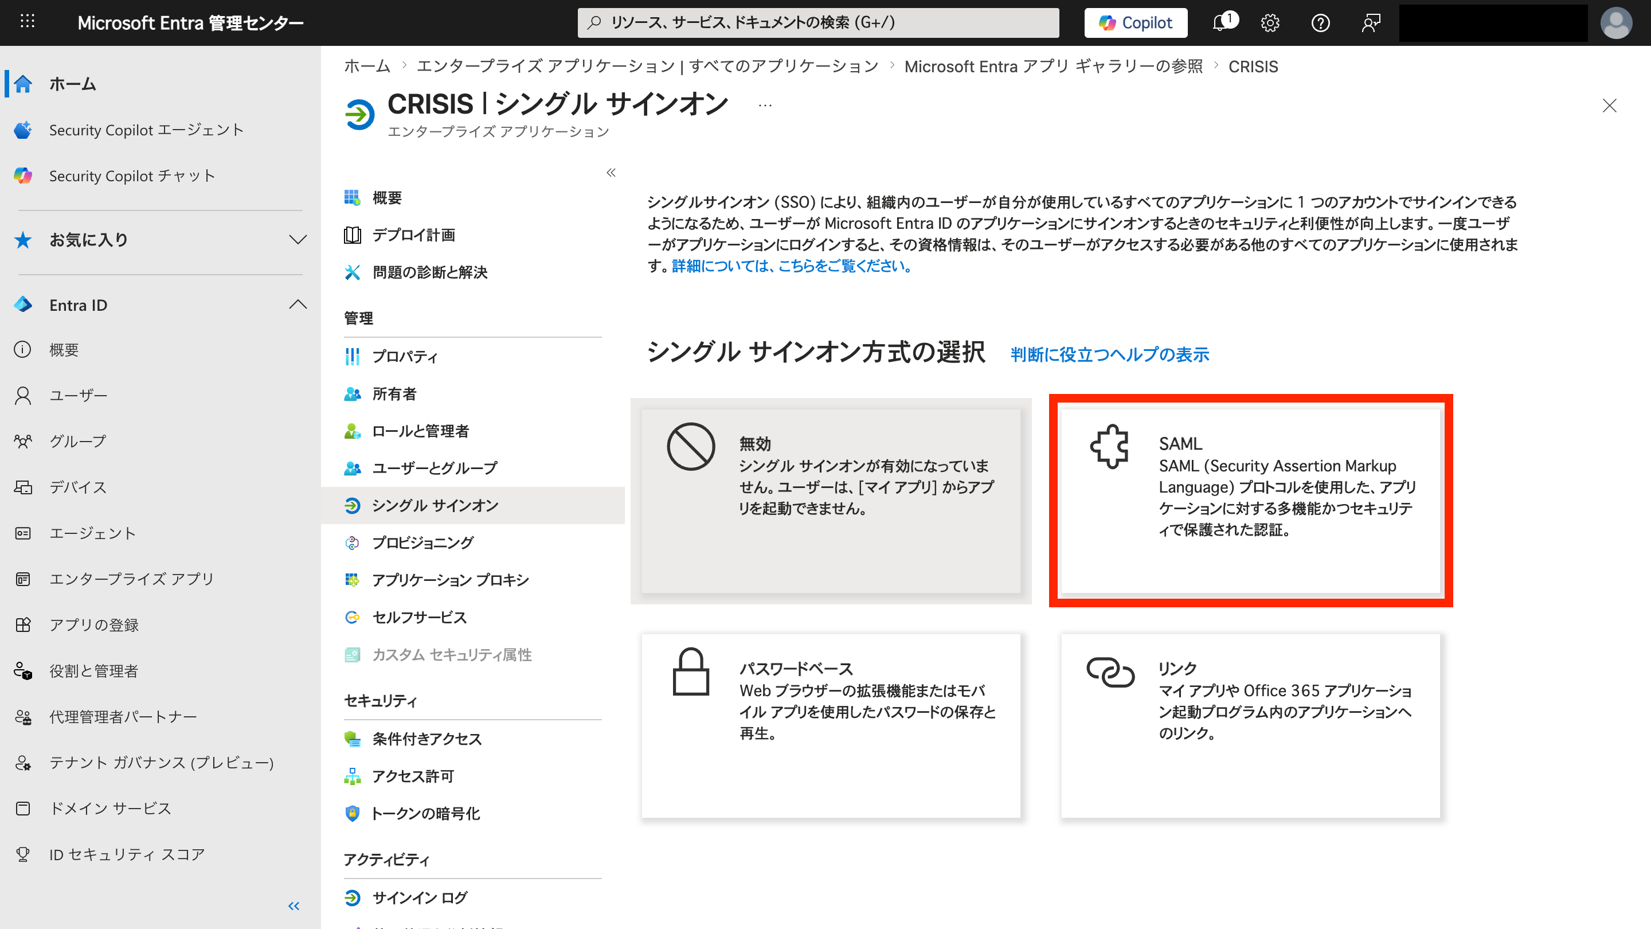Click the ユーザー person icon in sidebar

click(x=23, y=396)
